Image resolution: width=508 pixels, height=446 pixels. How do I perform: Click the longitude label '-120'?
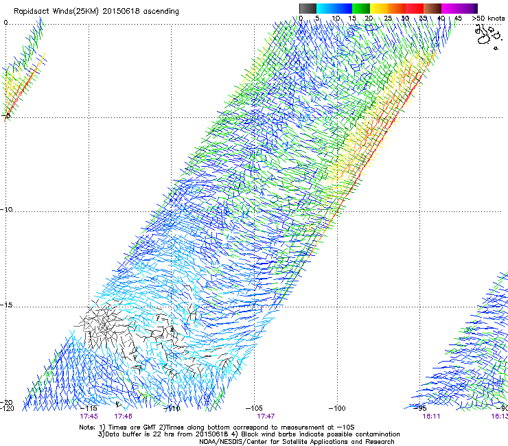[x=7, y=408]
